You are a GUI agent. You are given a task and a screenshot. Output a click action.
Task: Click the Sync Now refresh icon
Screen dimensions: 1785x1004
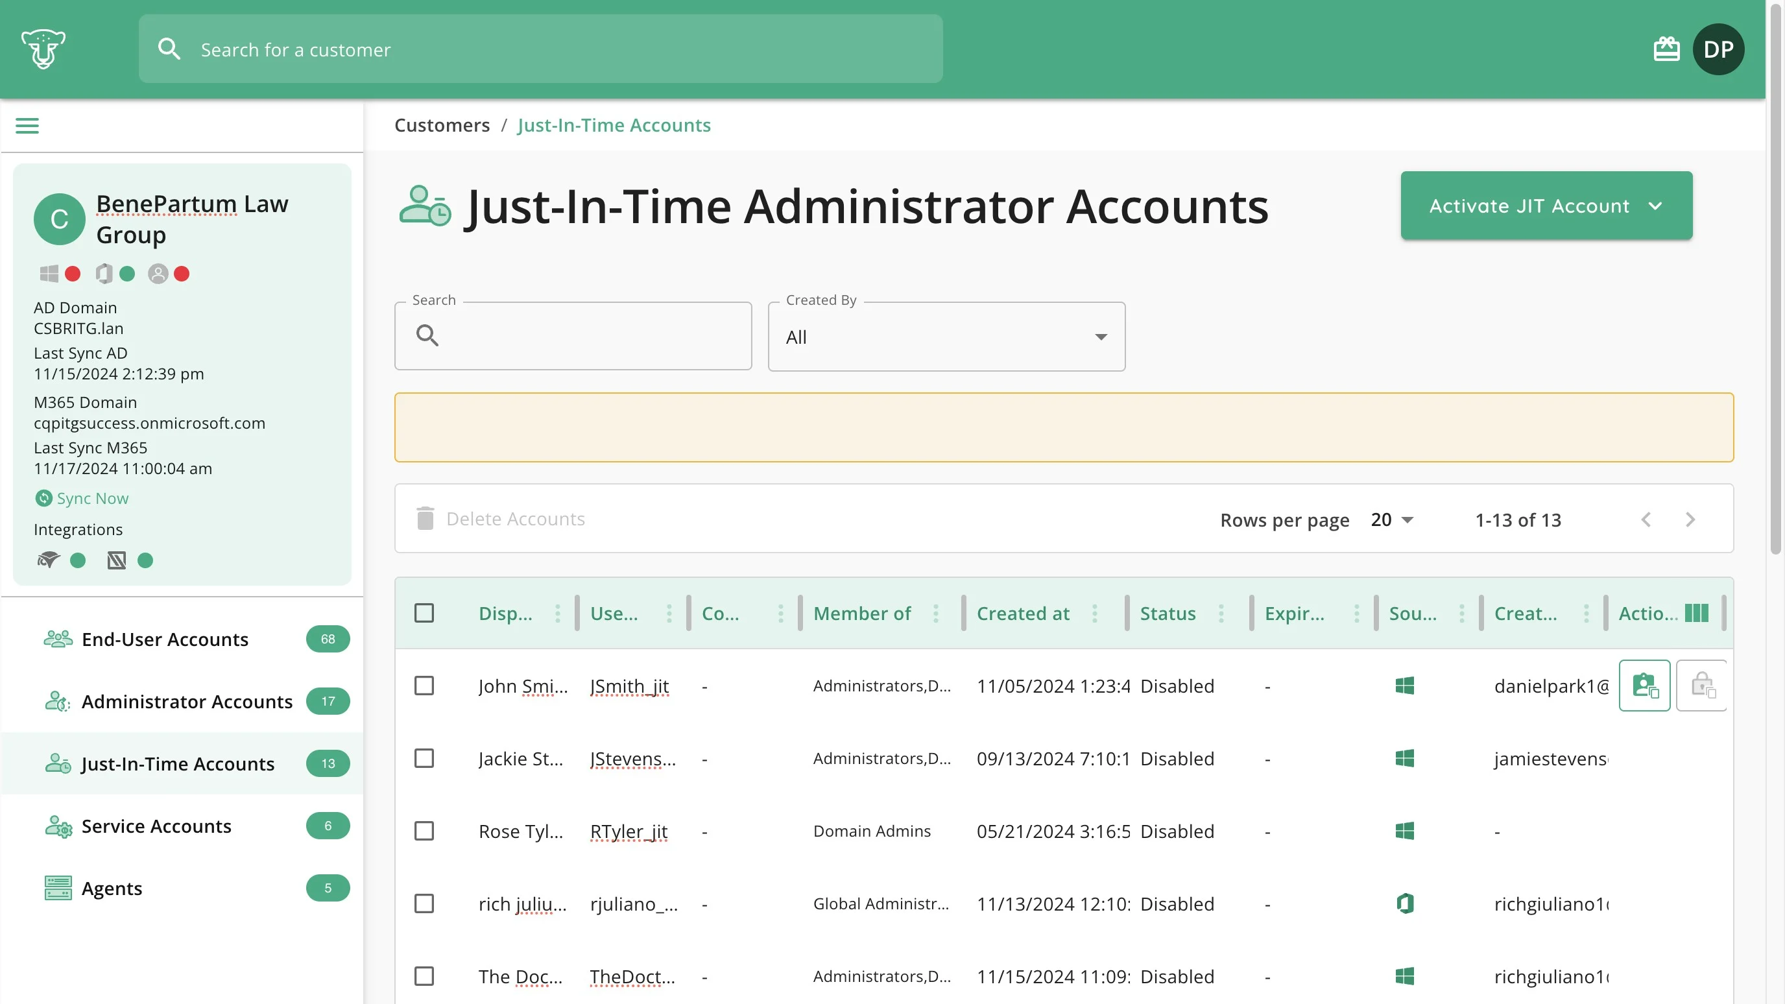click(x=43, y=498)
